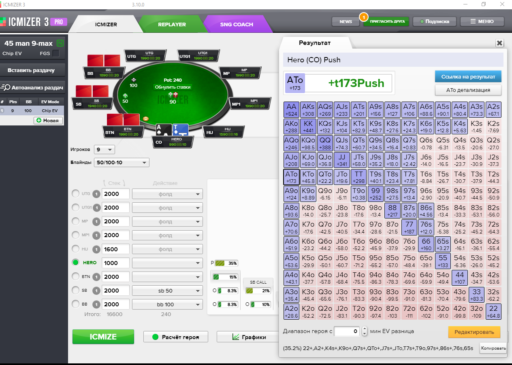Screen dimensions: 512x365
Task: Click the green chip above the 50 bet
Action: [x=125, y=95]
